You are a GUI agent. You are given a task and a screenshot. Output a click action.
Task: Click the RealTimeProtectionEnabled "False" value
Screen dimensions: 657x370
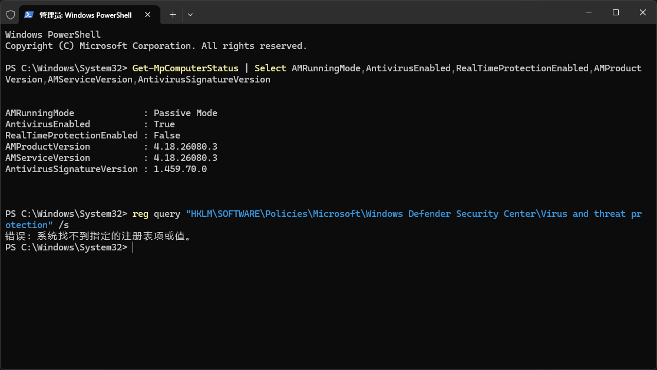[x=167, y=136]
